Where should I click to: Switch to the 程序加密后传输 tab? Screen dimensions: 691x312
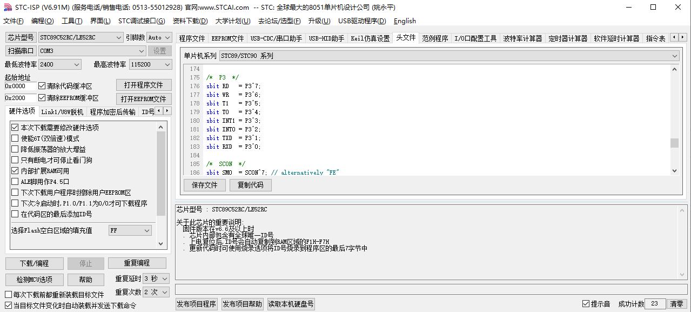pyautogui.click(x=112, y=112)
